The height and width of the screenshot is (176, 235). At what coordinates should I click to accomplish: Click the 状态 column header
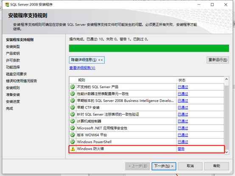200,80
